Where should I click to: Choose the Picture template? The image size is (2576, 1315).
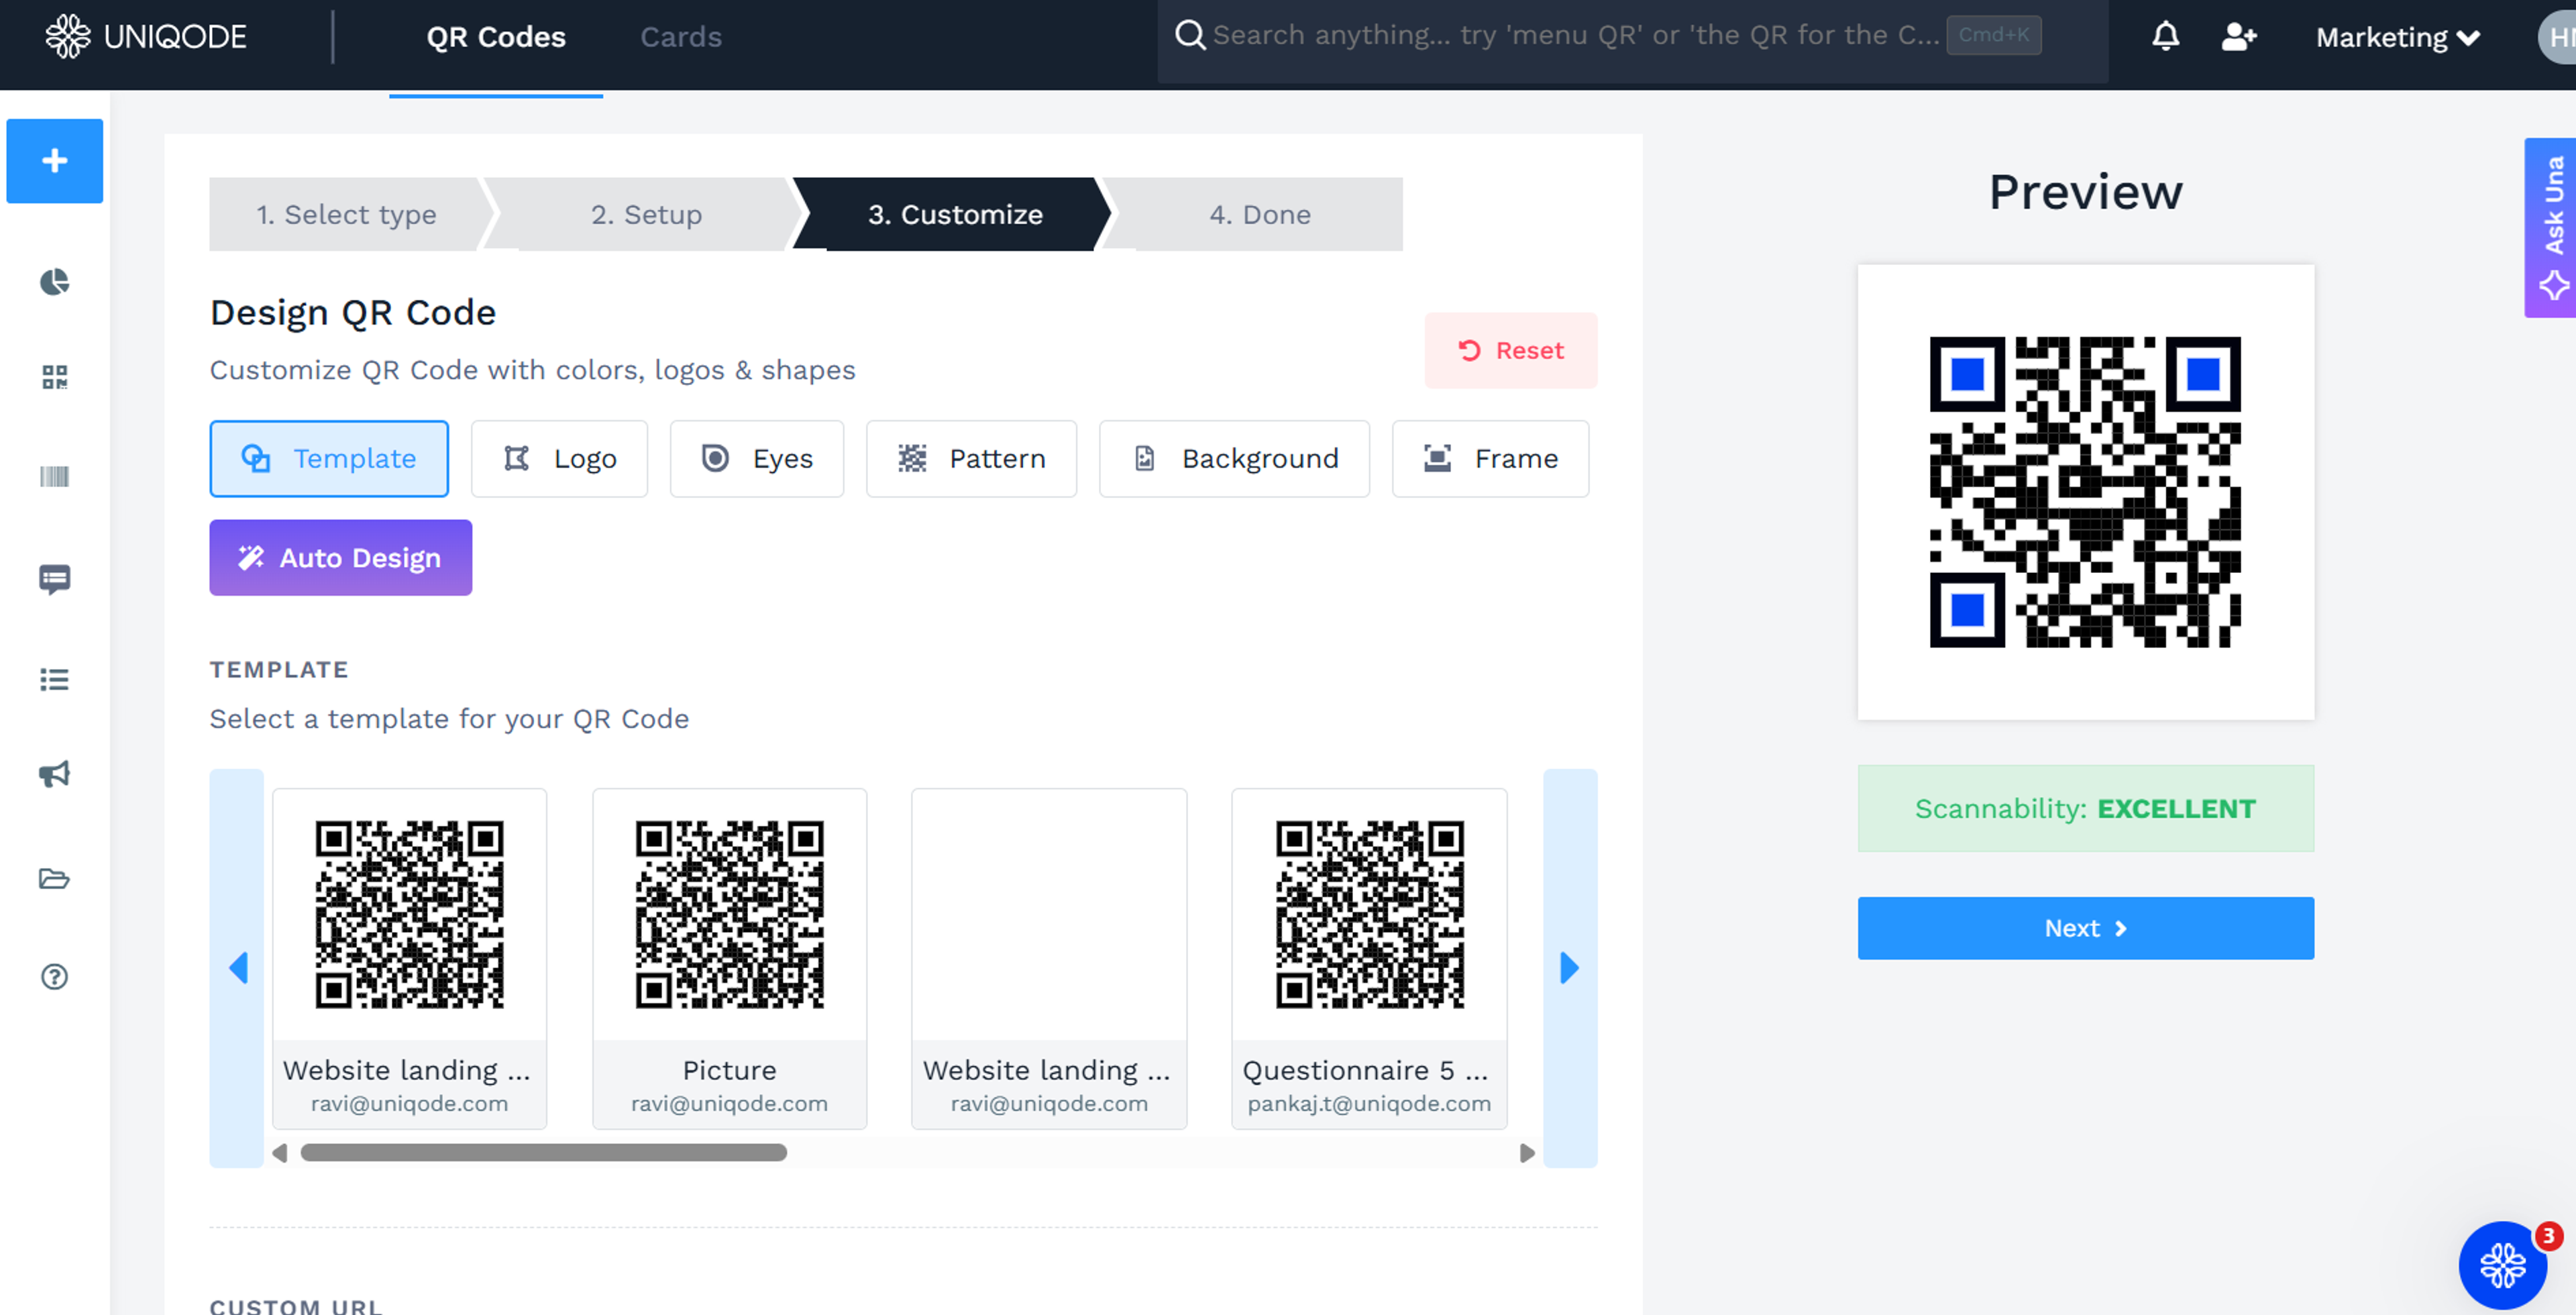pyautogui.click(x=729, y=958)
